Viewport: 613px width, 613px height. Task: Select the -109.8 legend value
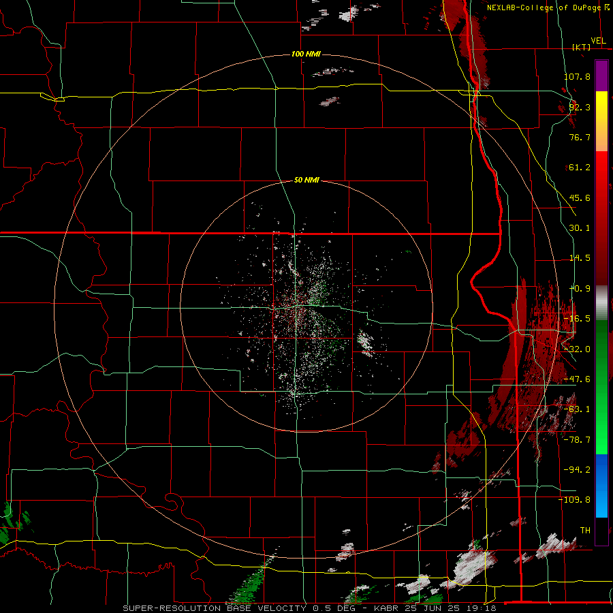coord(575,500)
